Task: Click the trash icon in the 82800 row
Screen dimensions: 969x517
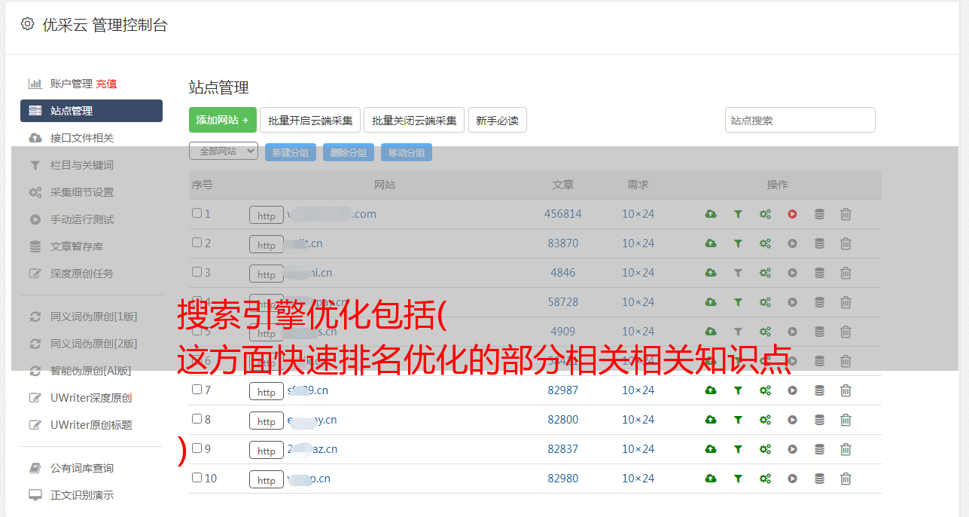Action: coord(846,420)
